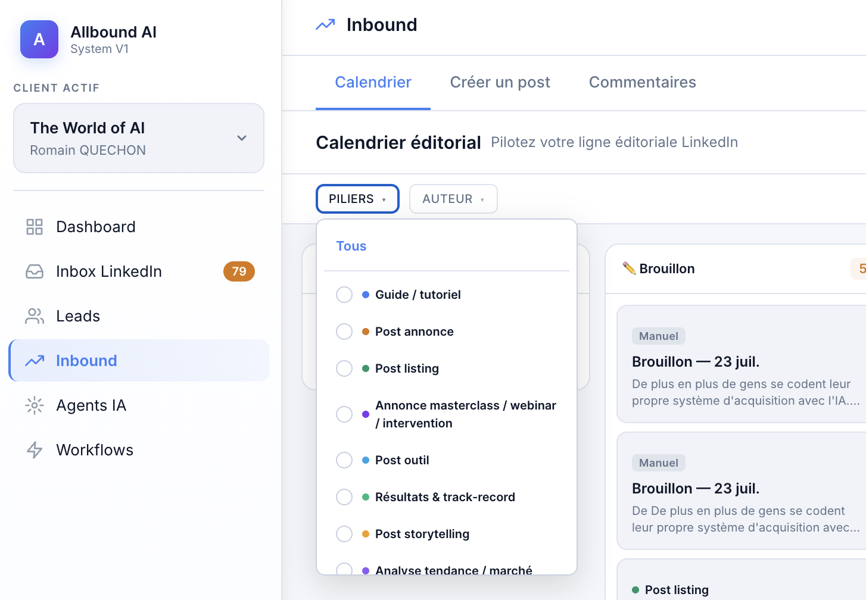Click the Workflows lightning bolt icon
Screen dimensions: 866x600
click(x=35, y=450)
